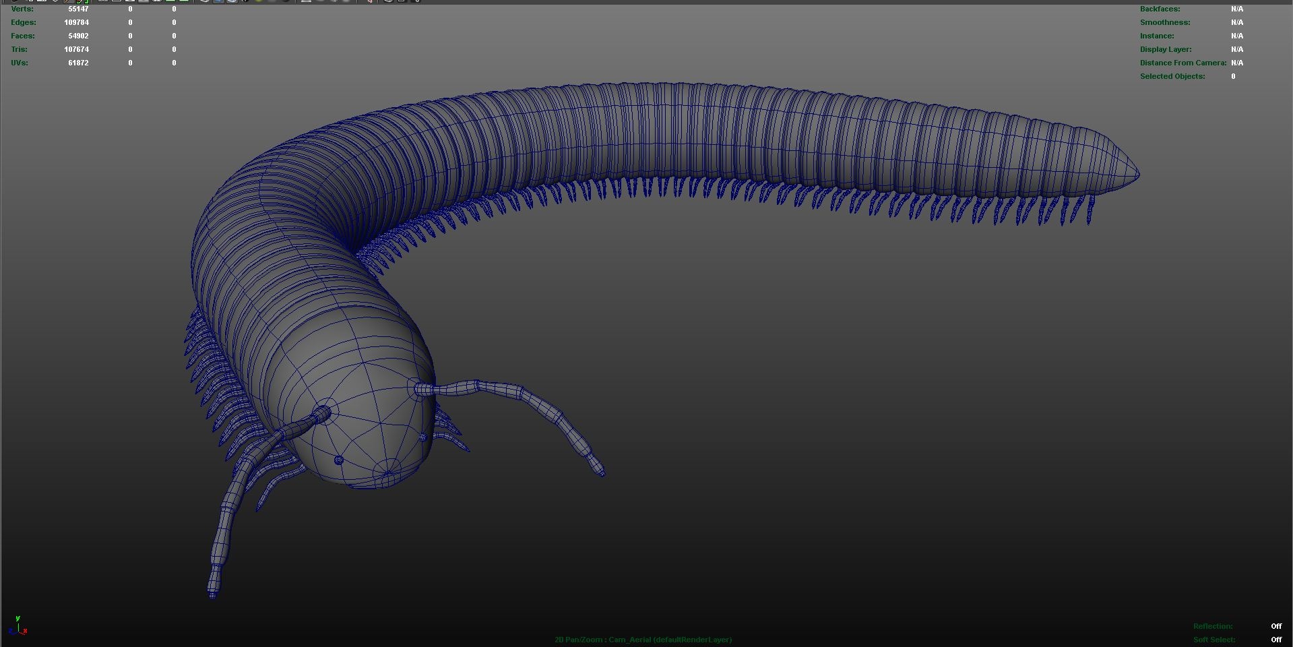
Task: Click the Display Layer label in the HUD
Action: point(1166,49)
